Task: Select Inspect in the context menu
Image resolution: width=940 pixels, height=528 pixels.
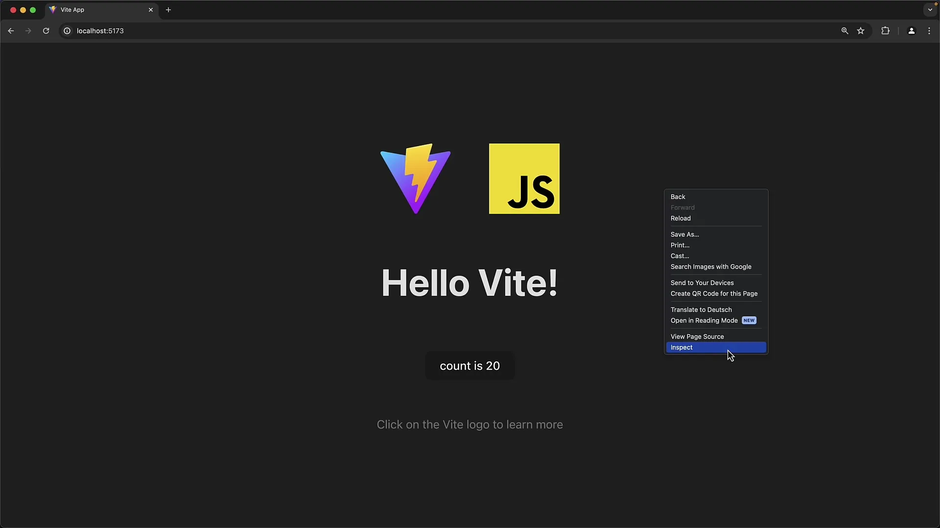Action: pos(716,347)
